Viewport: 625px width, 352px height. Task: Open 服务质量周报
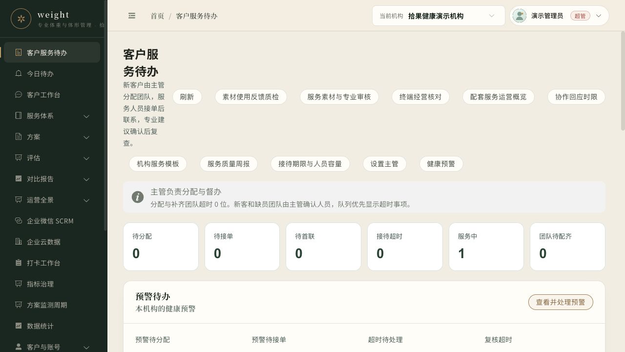[x=229, y=164]
